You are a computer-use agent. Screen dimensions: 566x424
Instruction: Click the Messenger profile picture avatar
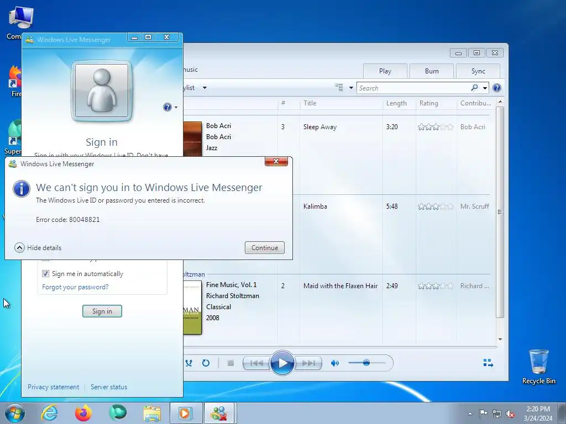[x=102, y=91]
